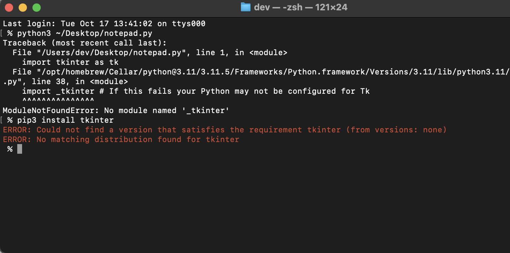Click the blue folder proxy icon in title bar

(x=245, y=7)
